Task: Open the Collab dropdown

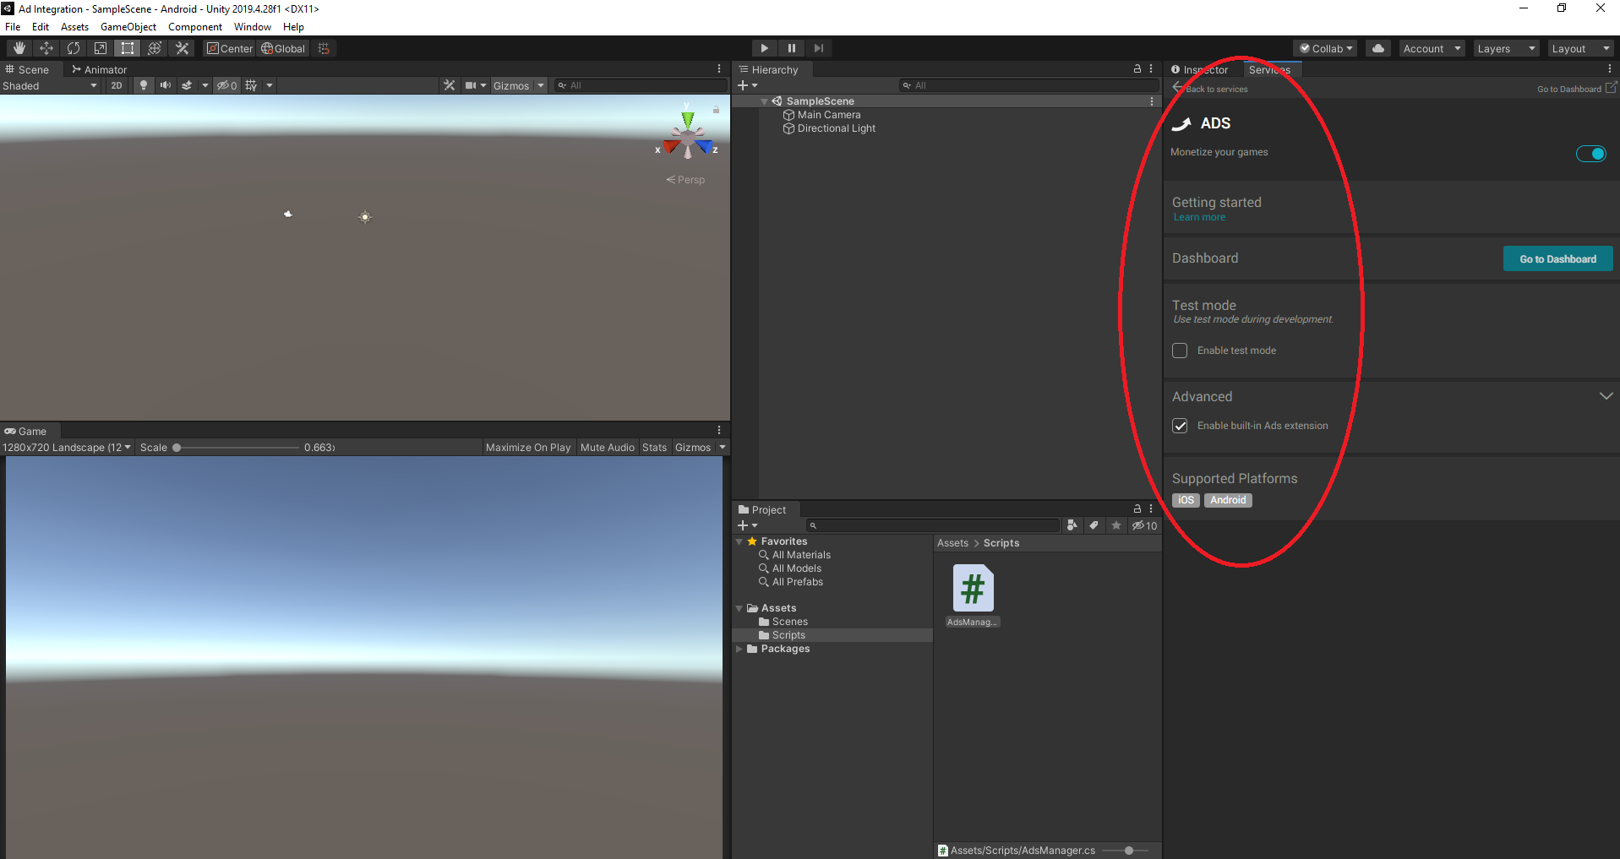Action: click(x=1325, y=48)
